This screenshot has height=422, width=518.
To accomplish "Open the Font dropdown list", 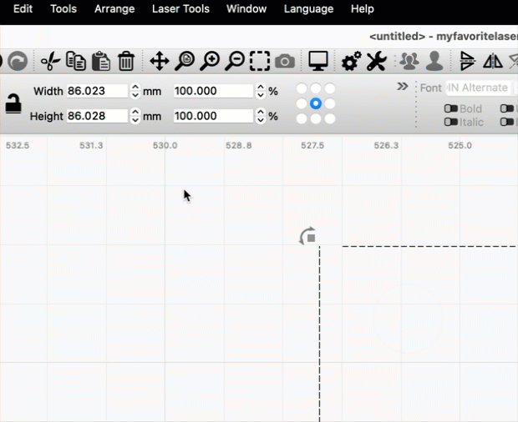I will (x=477, y=88).
